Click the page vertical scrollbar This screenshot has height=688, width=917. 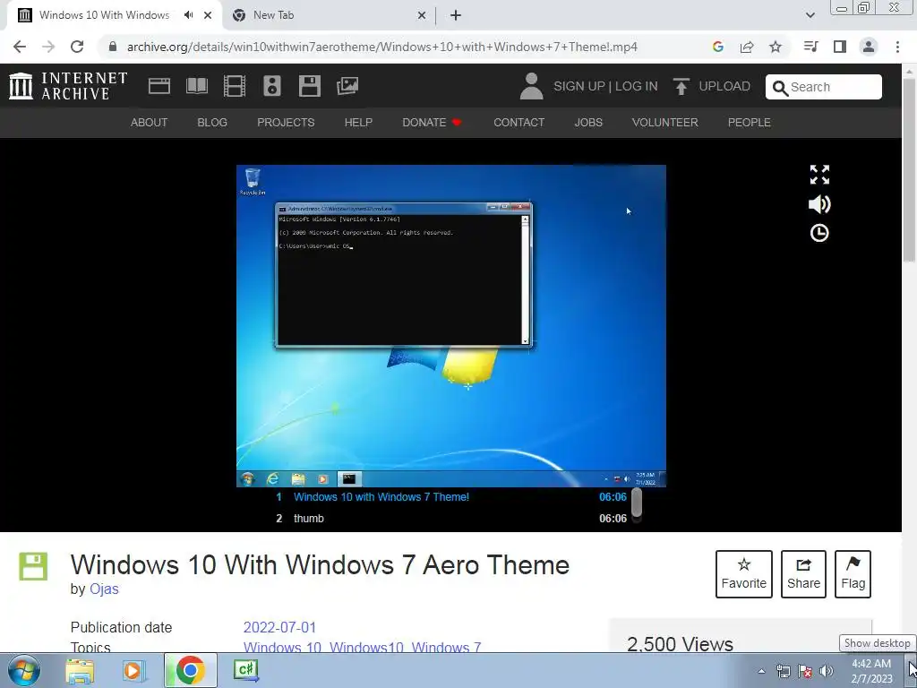click(x=909, y=169)
